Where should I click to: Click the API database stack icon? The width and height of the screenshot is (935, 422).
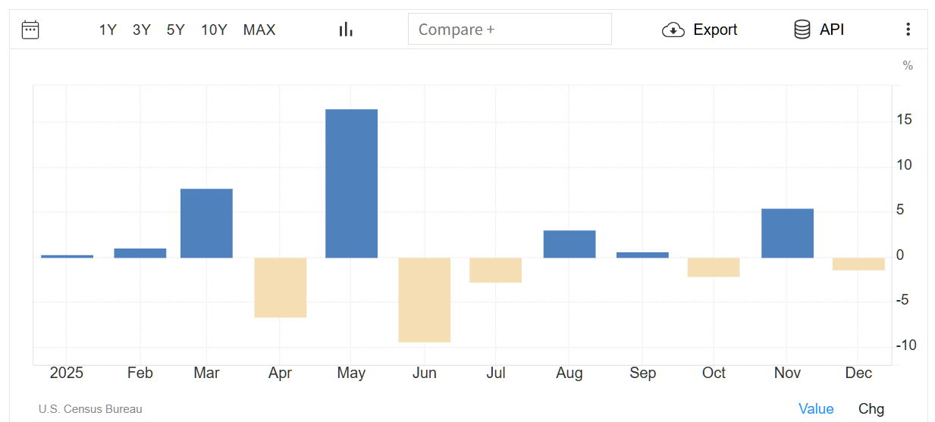[x=802, y=30]
